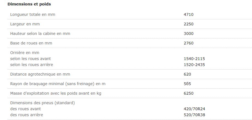Click the "selon les roues arrière" text

click(32, 65)
